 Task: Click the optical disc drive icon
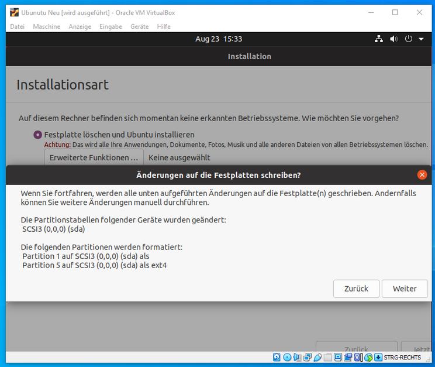[x=287, y=358]
